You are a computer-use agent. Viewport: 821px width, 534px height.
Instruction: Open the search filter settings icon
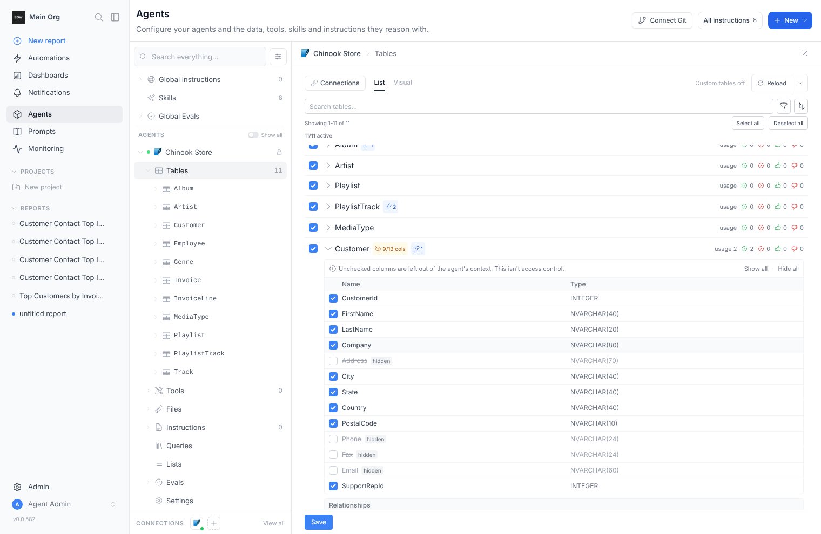tap(278, 57)
